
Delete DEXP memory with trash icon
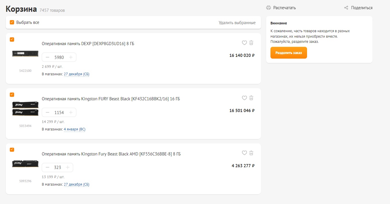[251, 43]
